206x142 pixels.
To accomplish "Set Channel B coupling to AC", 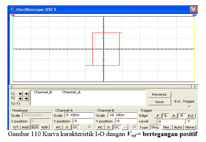I will click(x=100, y=127).
